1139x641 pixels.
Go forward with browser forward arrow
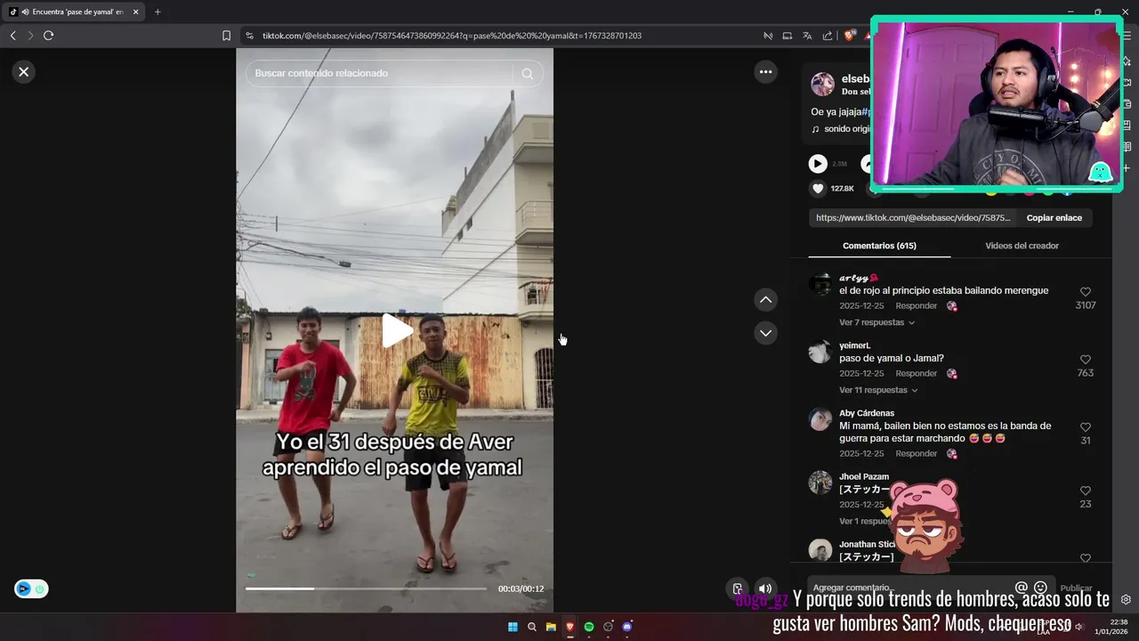tap(30, 36)
